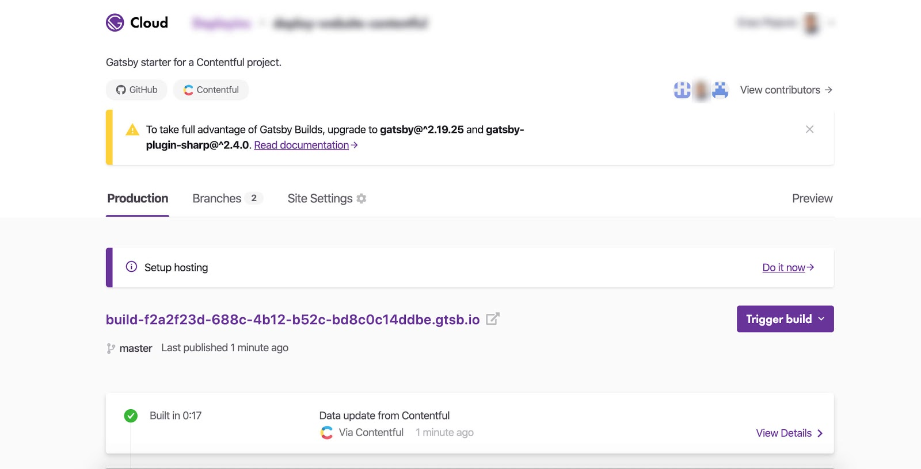The width and height of the screenshot is (921, 469).
Task: Open the Contentful integration chip
Action: pyautogui.click(x=211, y=90)
